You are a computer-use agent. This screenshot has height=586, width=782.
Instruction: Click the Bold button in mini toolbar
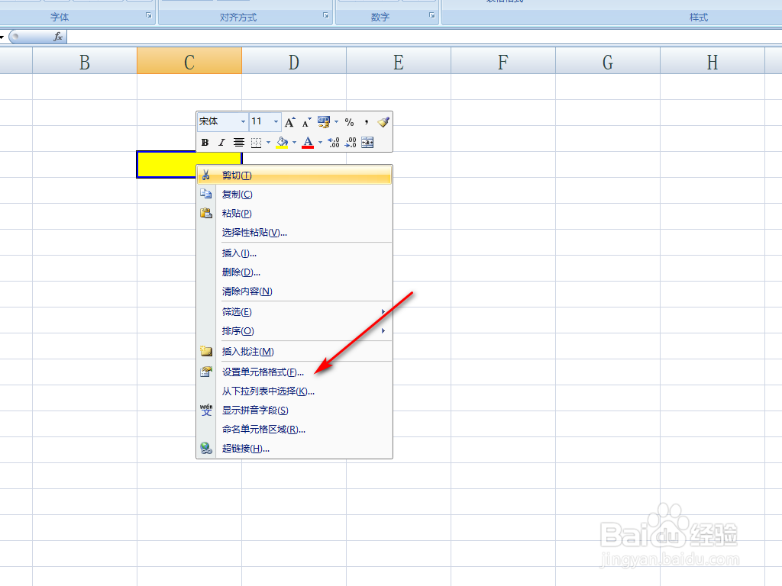pos(205,143)
